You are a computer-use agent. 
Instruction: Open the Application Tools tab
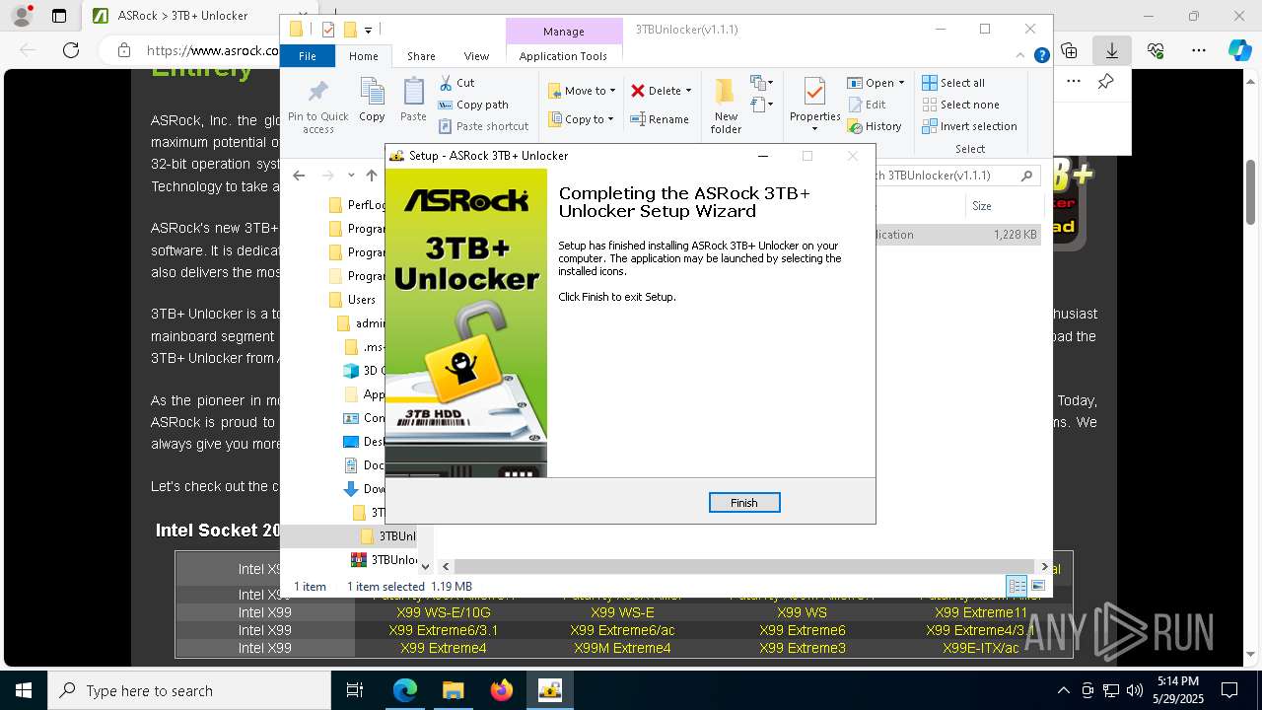pyautogui.click(x=563, y=56)
